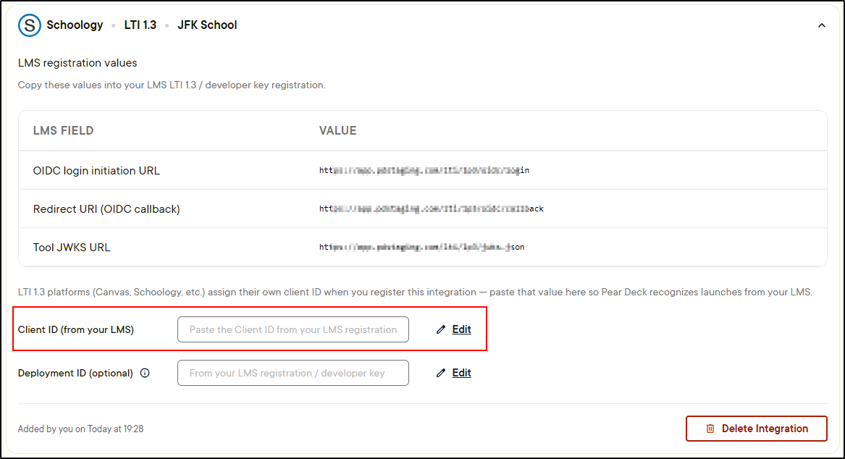Screen dimensions: 845x459
Task: Click the Tool JWKS URL label
Action: tap(72, 248)
